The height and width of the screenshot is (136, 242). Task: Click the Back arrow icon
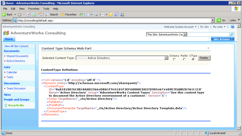(4, 15)
